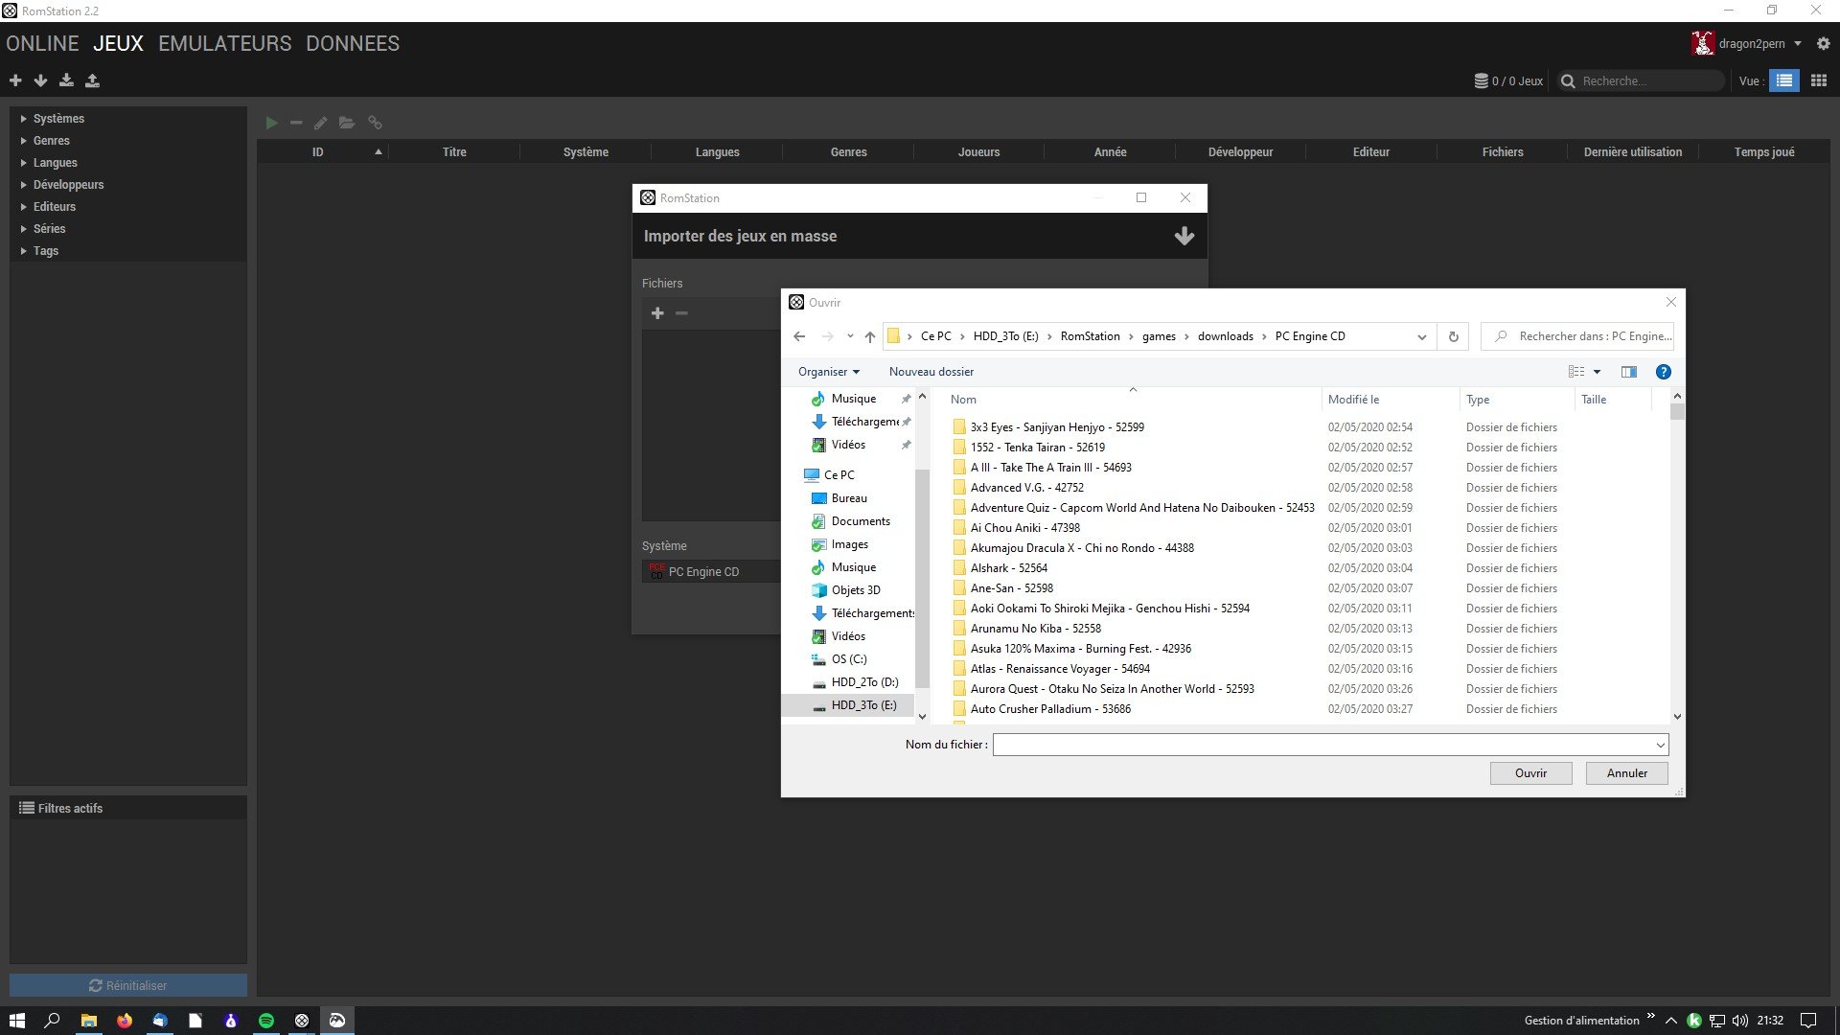Expand the Développeurs filter tree
Viewport: 1840px width, 1035px height.
coord(23,185)
